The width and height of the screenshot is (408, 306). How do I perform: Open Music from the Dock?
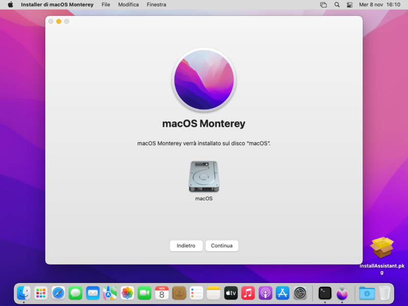[248, 293]
